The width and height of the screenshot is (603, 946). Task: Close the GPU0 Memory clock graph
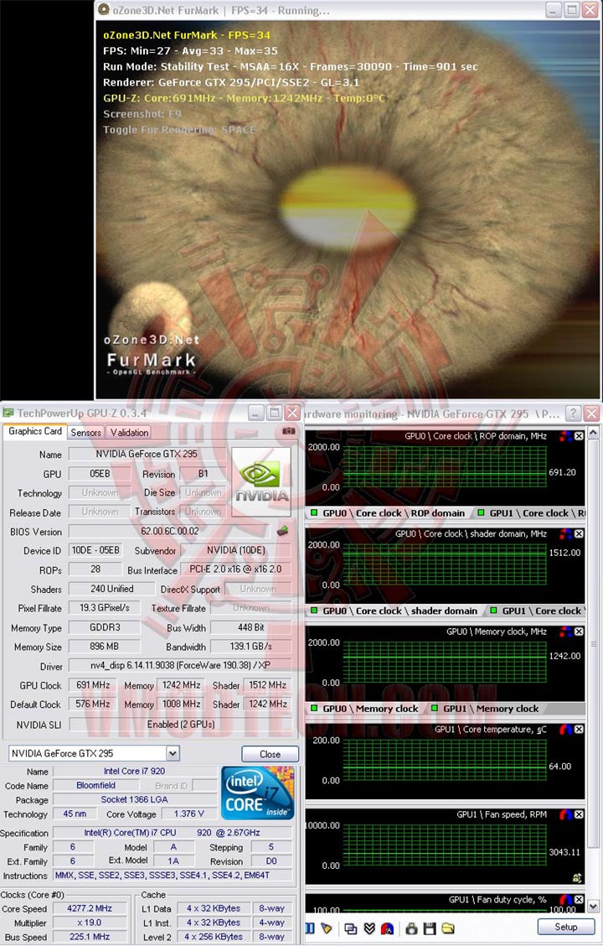pyautogui.click(x=579, y=632)
